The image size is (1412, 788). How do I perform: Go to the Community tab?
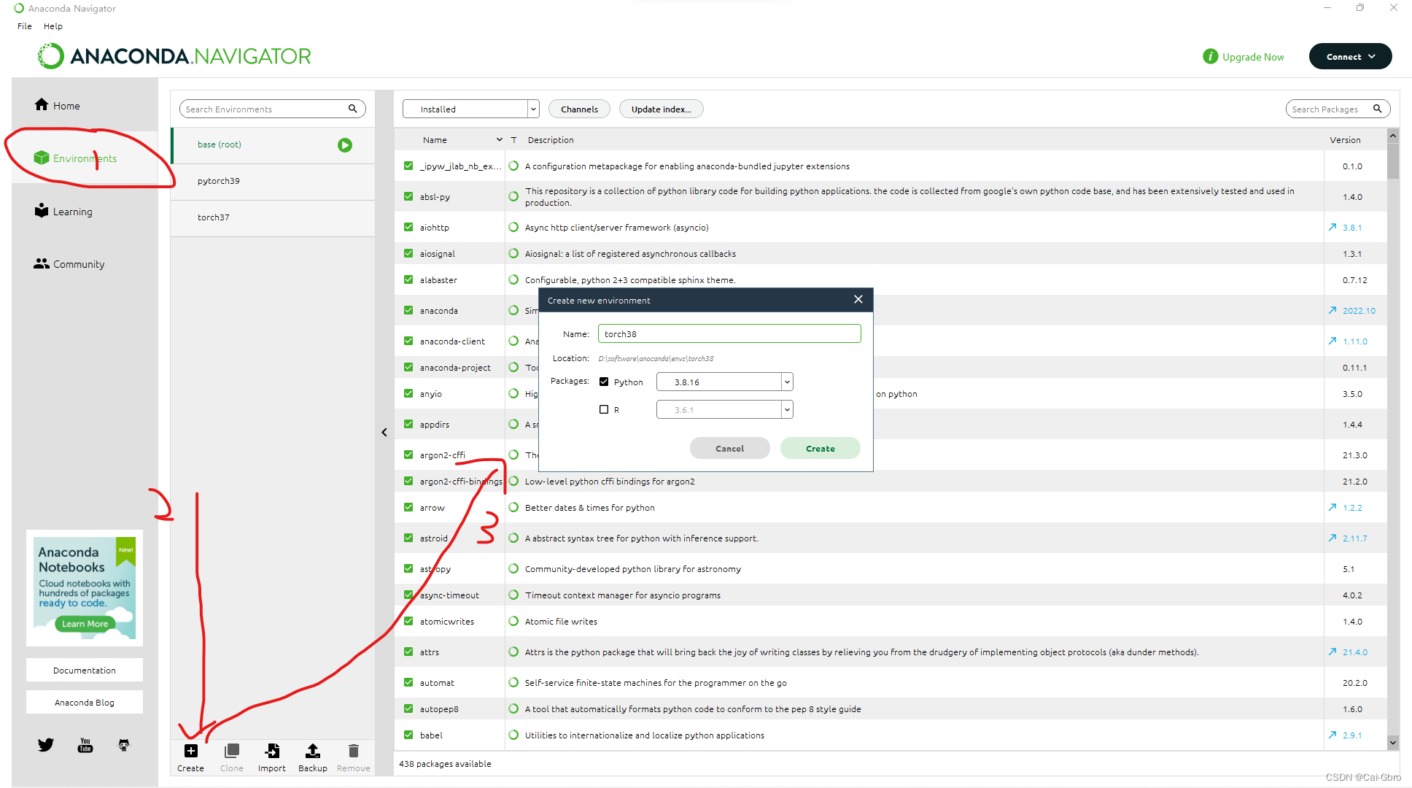85,263
